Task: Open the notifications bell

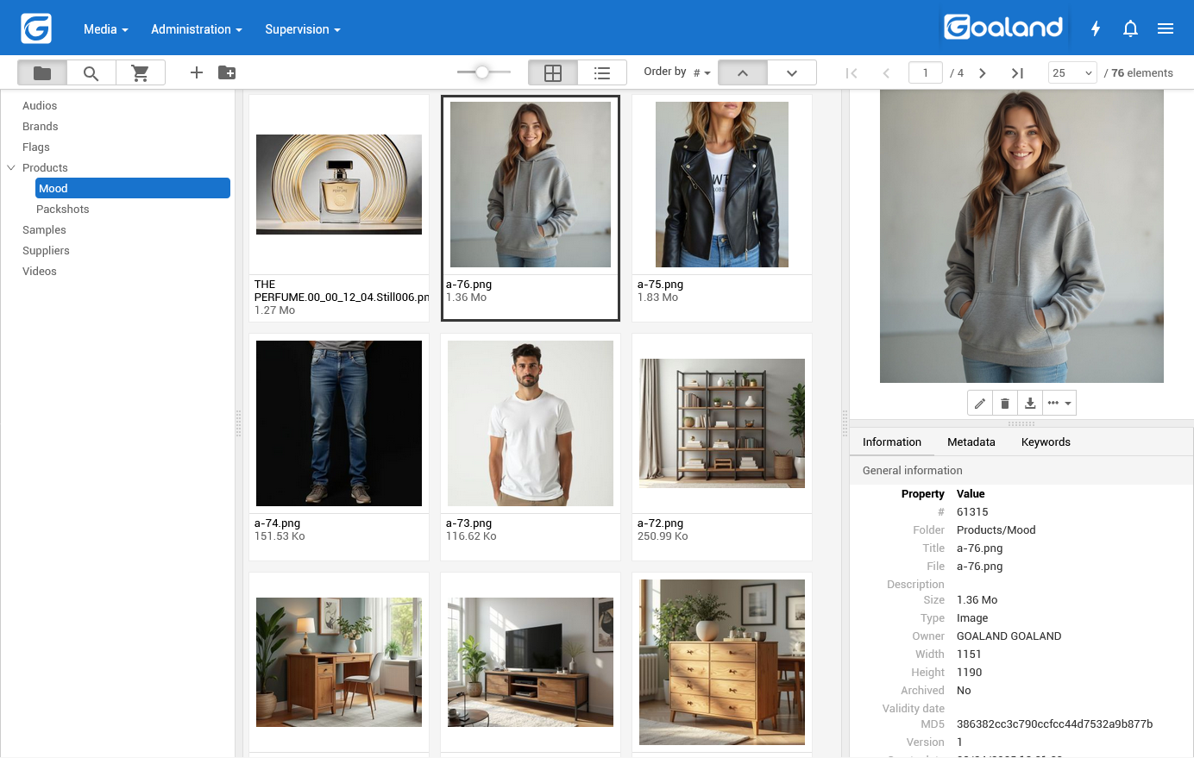Action: [x=1130, y=28]
